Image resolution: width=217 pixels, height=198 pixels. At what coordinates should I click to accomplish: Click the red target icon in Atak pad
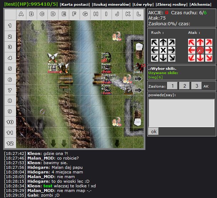(200, 50)
